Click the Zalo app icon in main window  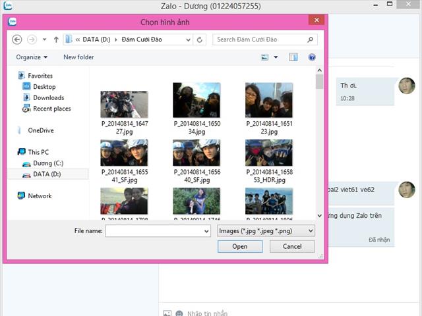8,5
